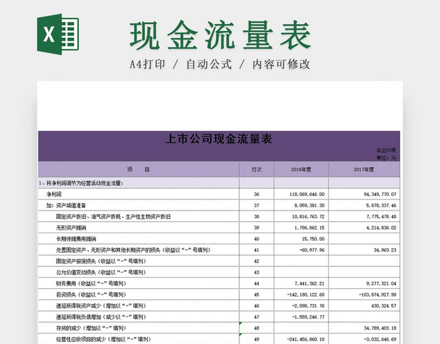Click line number 39 cell
Image resolution: width=440 pixels, height=344 pixels.
[256, 228]
